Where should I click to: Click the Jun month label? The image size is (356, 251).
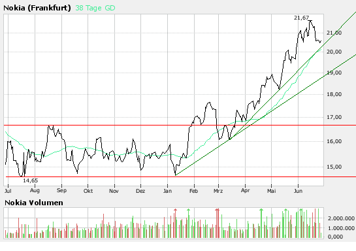click(x=298, y=191)
